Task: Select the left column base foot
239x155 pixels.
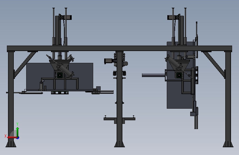Action: click(11, 144)
